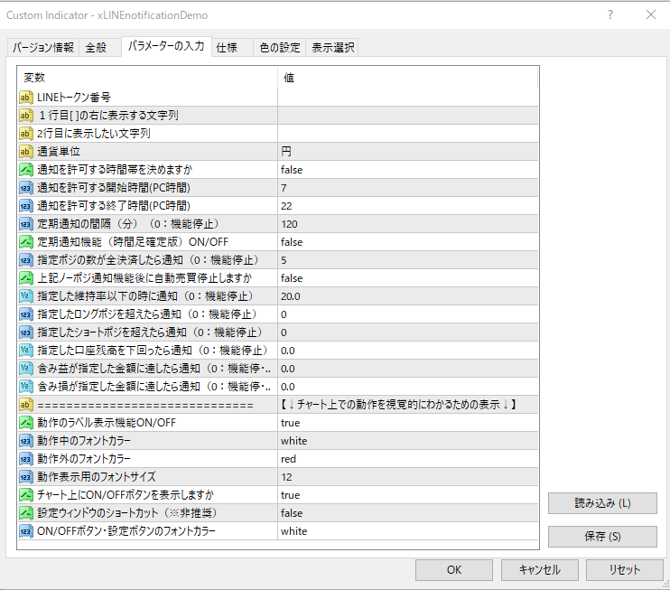Open the 表示選択 tab
This screenshot has width=670, height=590.
(333, 48)
